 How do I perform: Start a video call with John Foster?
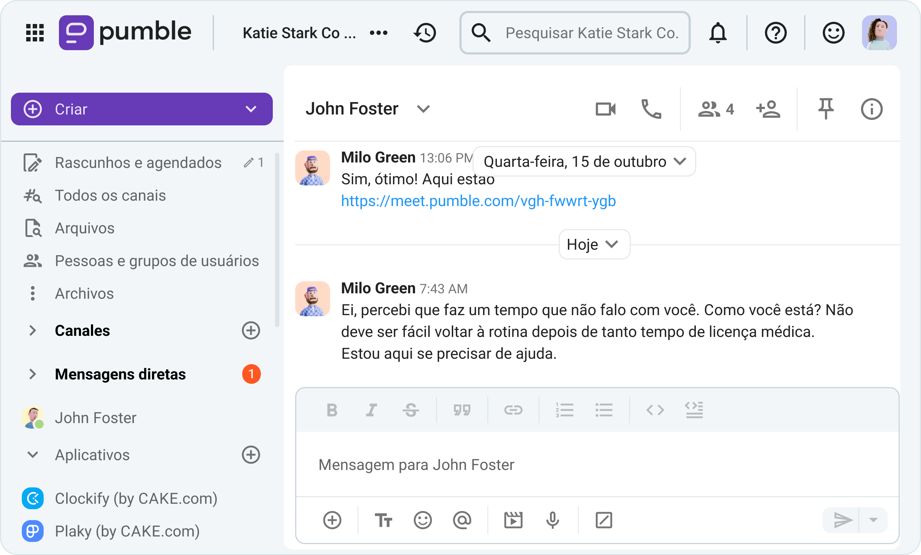pos(606,109)
